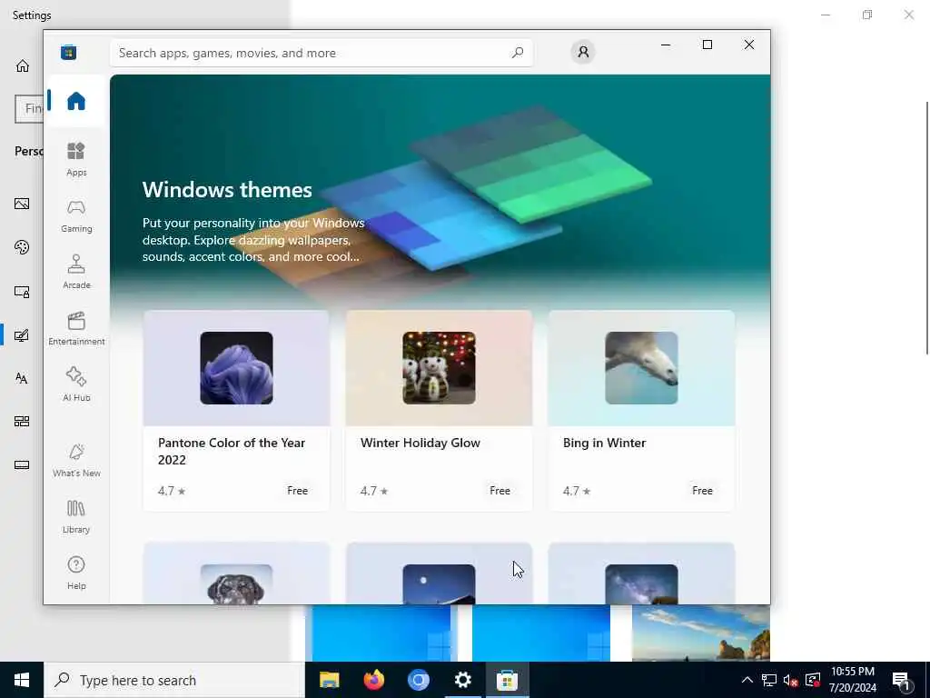The width and height of the screenshot is (930, 698).
Task: Click the 'Windows themes' banner heading
Action: [x=227, y=190]
